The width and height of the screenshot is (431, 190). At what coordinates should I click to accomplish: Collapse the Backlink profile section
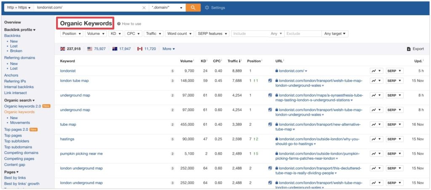[x=20, y=30]
